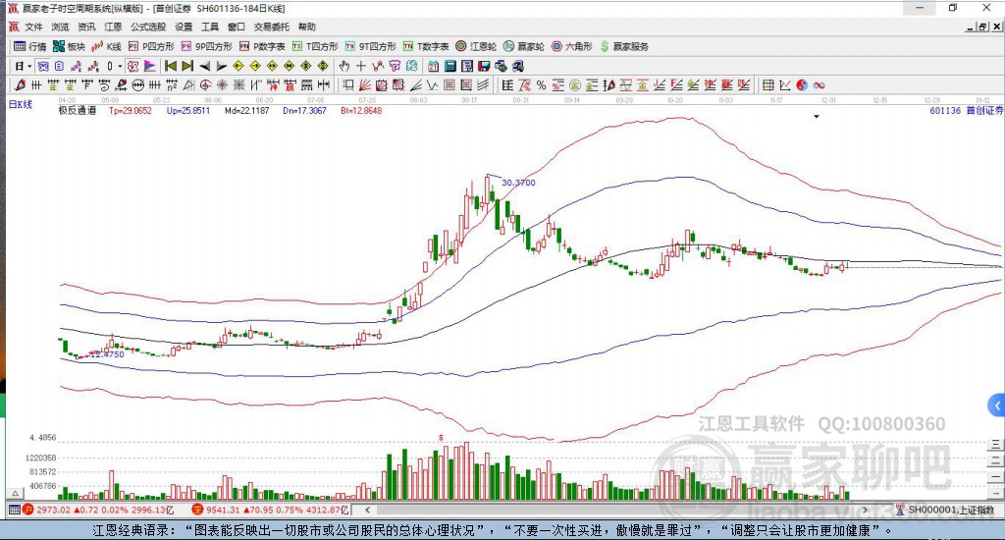Open the T四方形 time square

pos(315,46)
